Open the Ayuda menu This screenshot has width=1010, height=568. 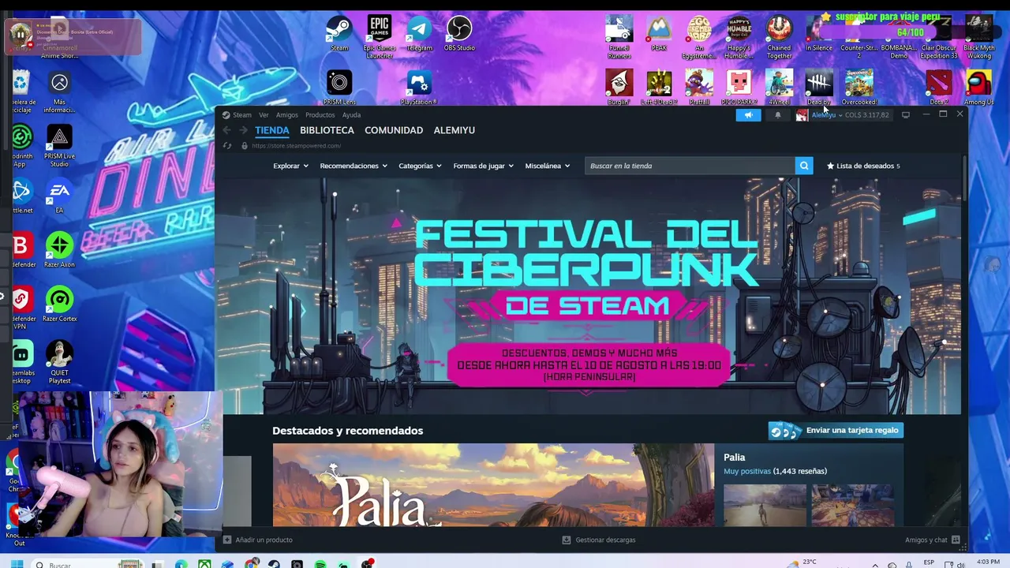point(351,115)
